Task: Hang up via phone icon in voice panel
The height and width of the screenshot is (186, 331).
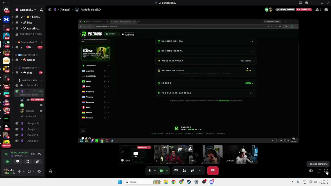Action: tap(39, 154)
